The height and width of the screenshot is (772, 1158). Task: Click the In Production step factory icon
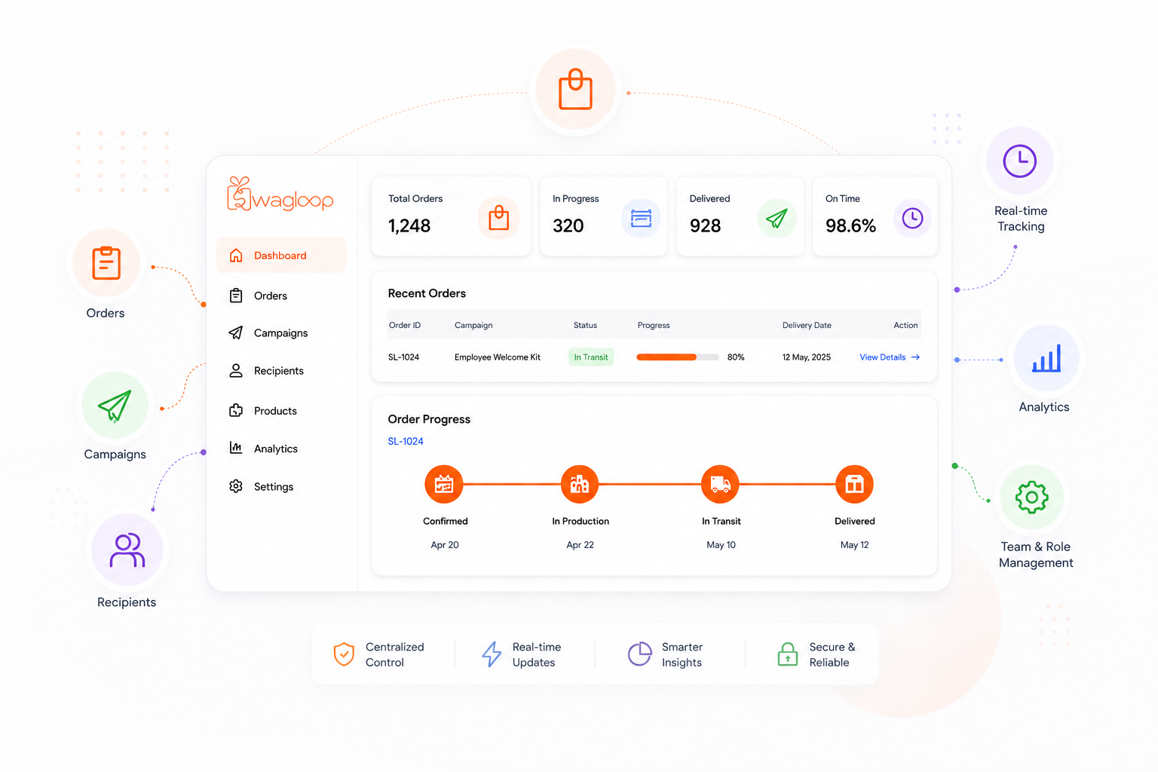click(580, 484)
